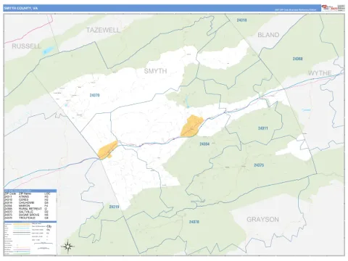Click the orange Marion city area
348x261 pixels.
click(192, 126)
